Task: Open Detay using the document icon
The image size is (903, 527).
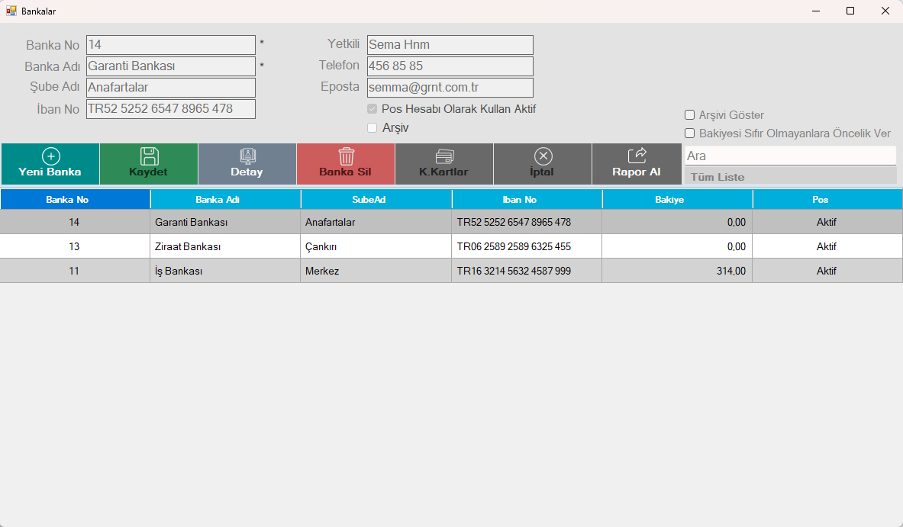Action: point(247,156)
